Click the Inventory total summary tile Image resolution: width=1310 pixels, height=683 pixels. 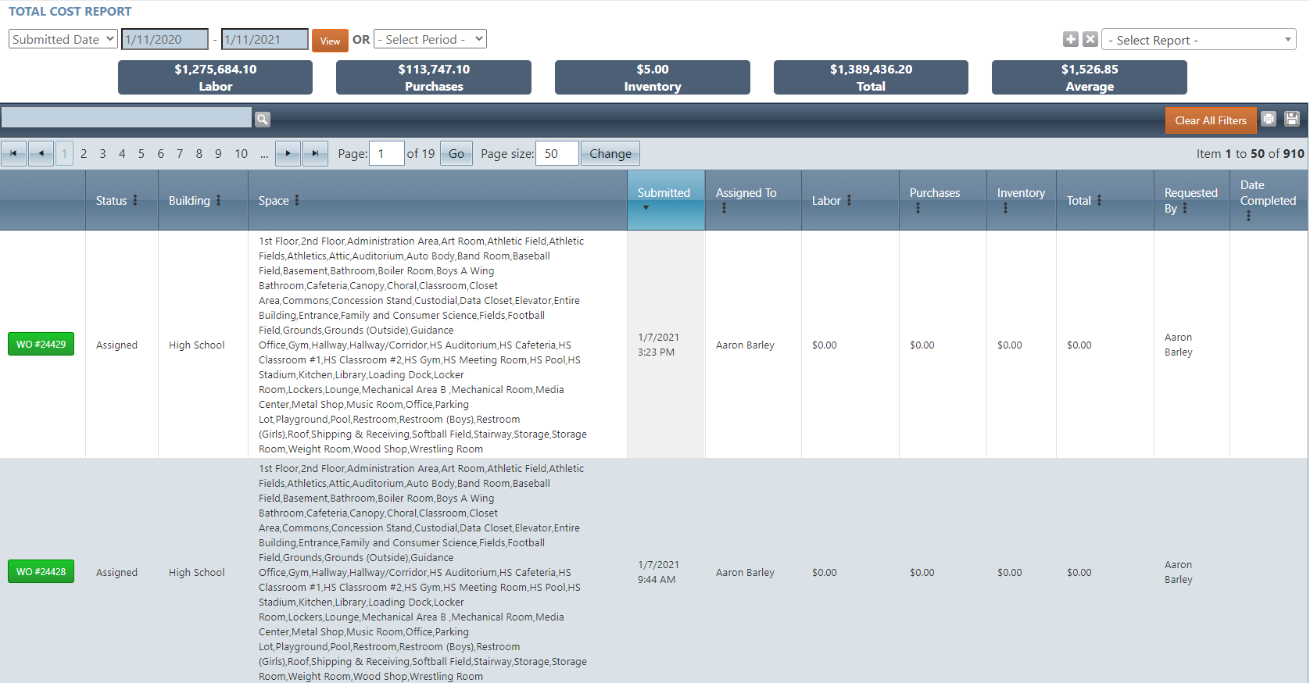(653, 77)
